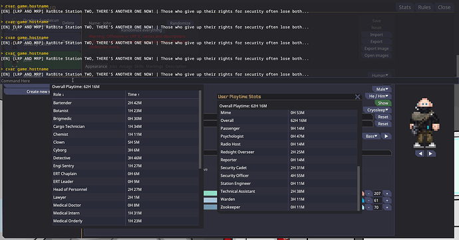Select the ERT Leader row

tap(125, 182)
